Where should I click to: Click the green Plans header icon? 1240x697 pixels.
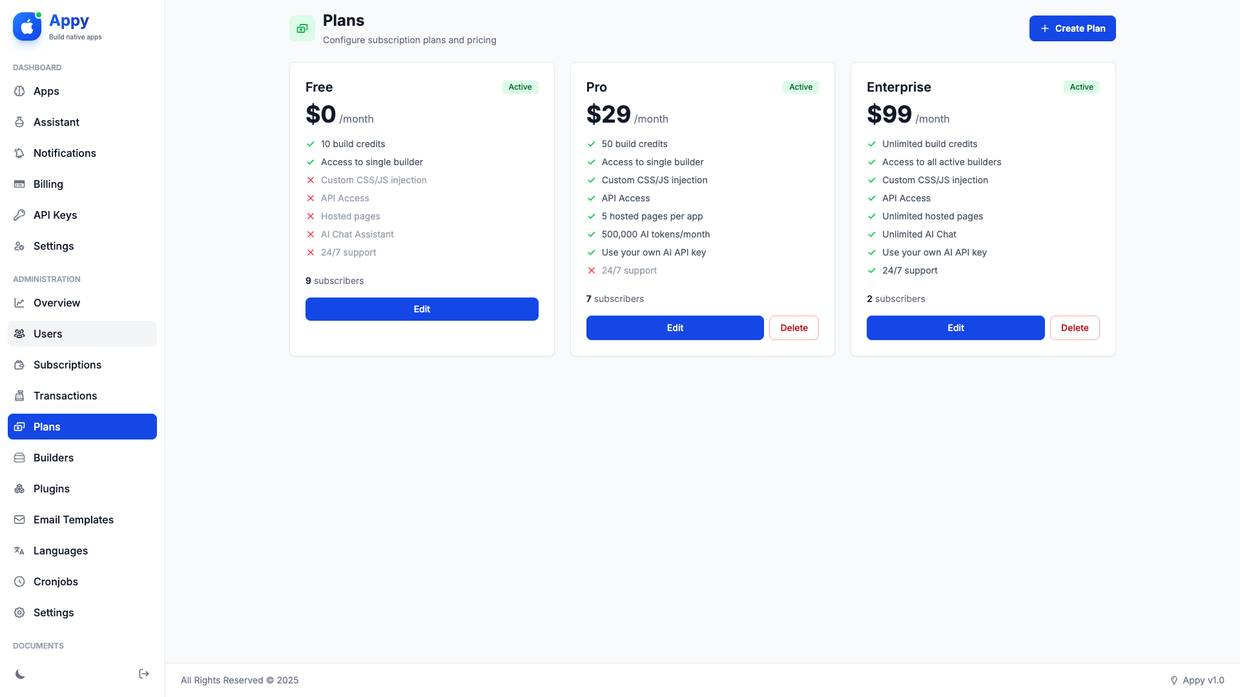tap(302, 28)
